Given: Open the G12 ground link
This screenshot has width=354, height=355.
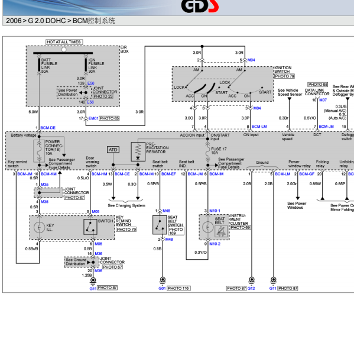Looking at the screenshot, I should click(x=251, y=288).
